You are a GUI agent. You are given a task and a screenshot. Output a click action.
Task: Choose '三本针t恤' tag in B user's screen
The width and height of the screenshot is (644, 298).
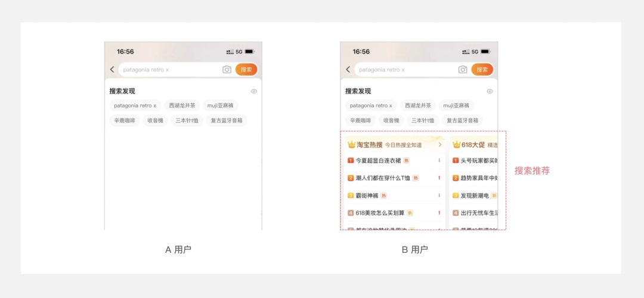423,121
